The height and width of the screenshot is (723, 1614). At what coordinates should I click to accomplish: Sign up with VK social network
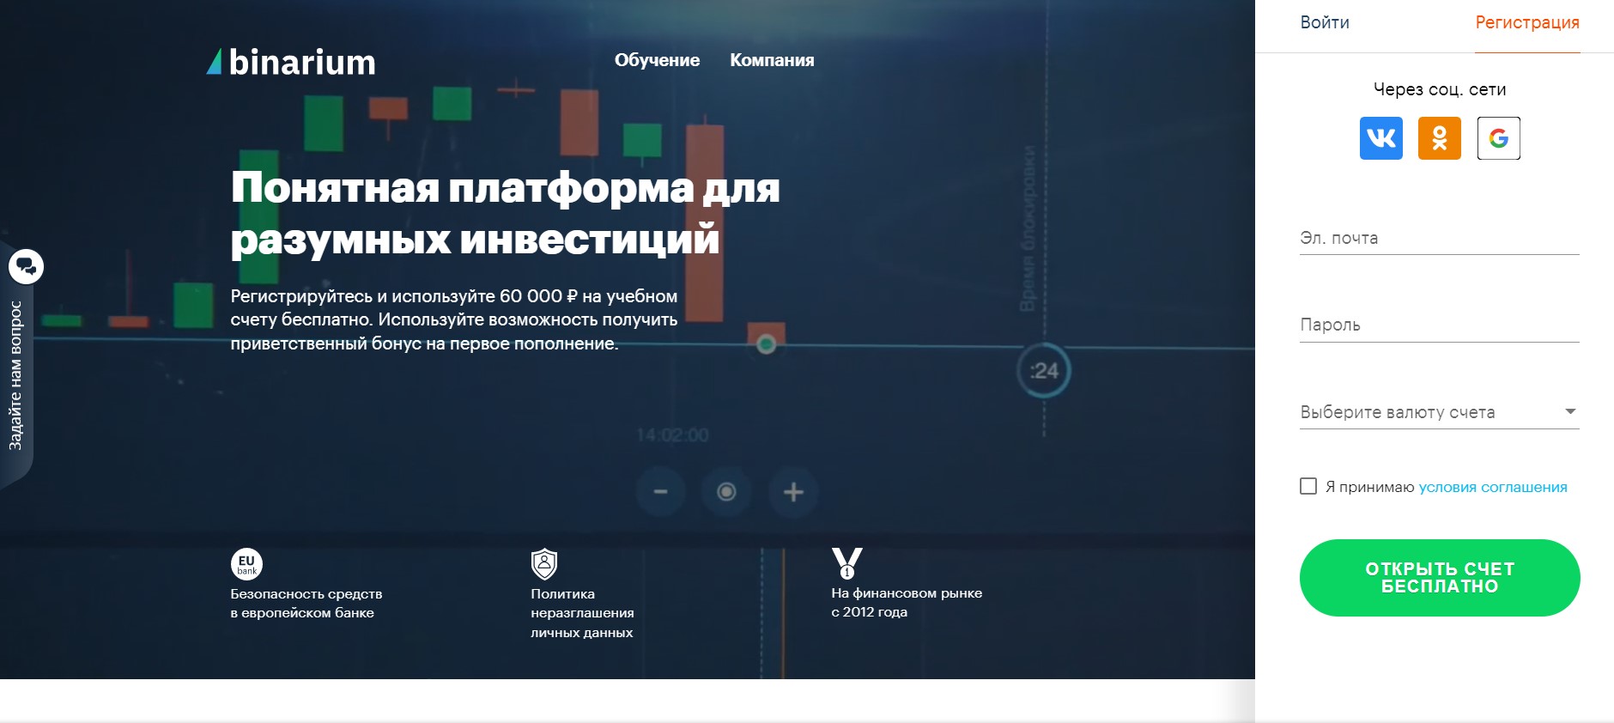click(1380, 138)
